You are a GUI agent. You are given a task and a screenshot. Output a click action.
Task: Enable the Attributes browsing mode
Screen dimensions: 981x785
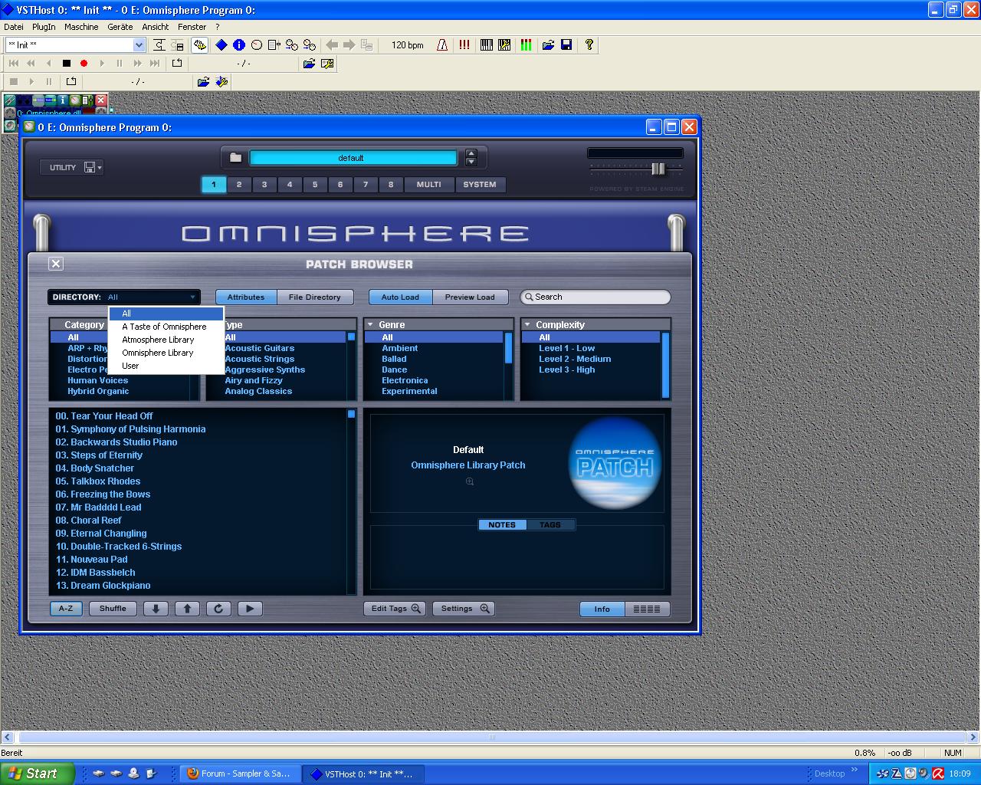point(246,297)
